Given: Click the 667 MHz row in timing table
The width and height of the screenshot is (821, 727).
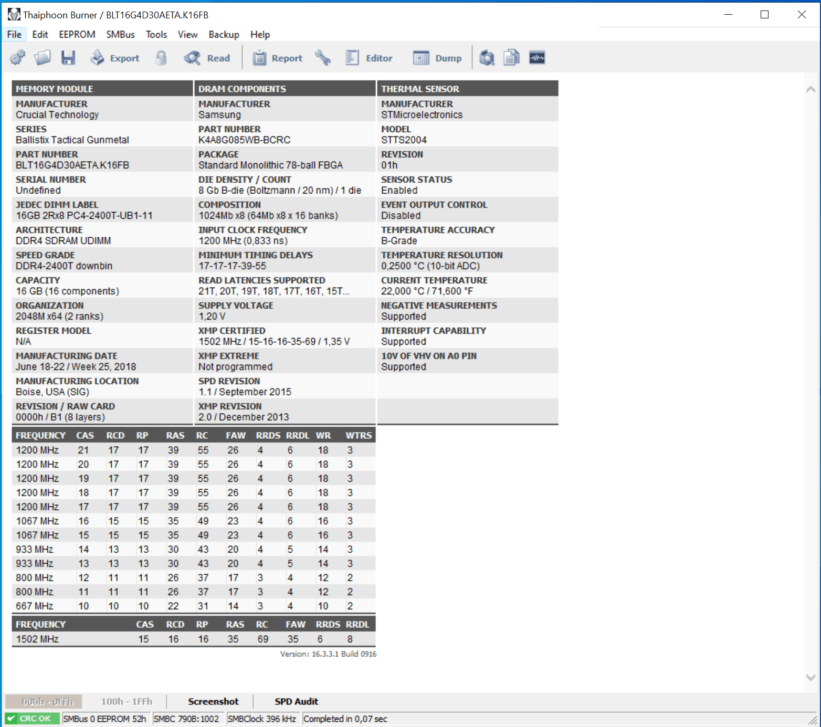Looking at the screenshot, I should pos(194,606).
